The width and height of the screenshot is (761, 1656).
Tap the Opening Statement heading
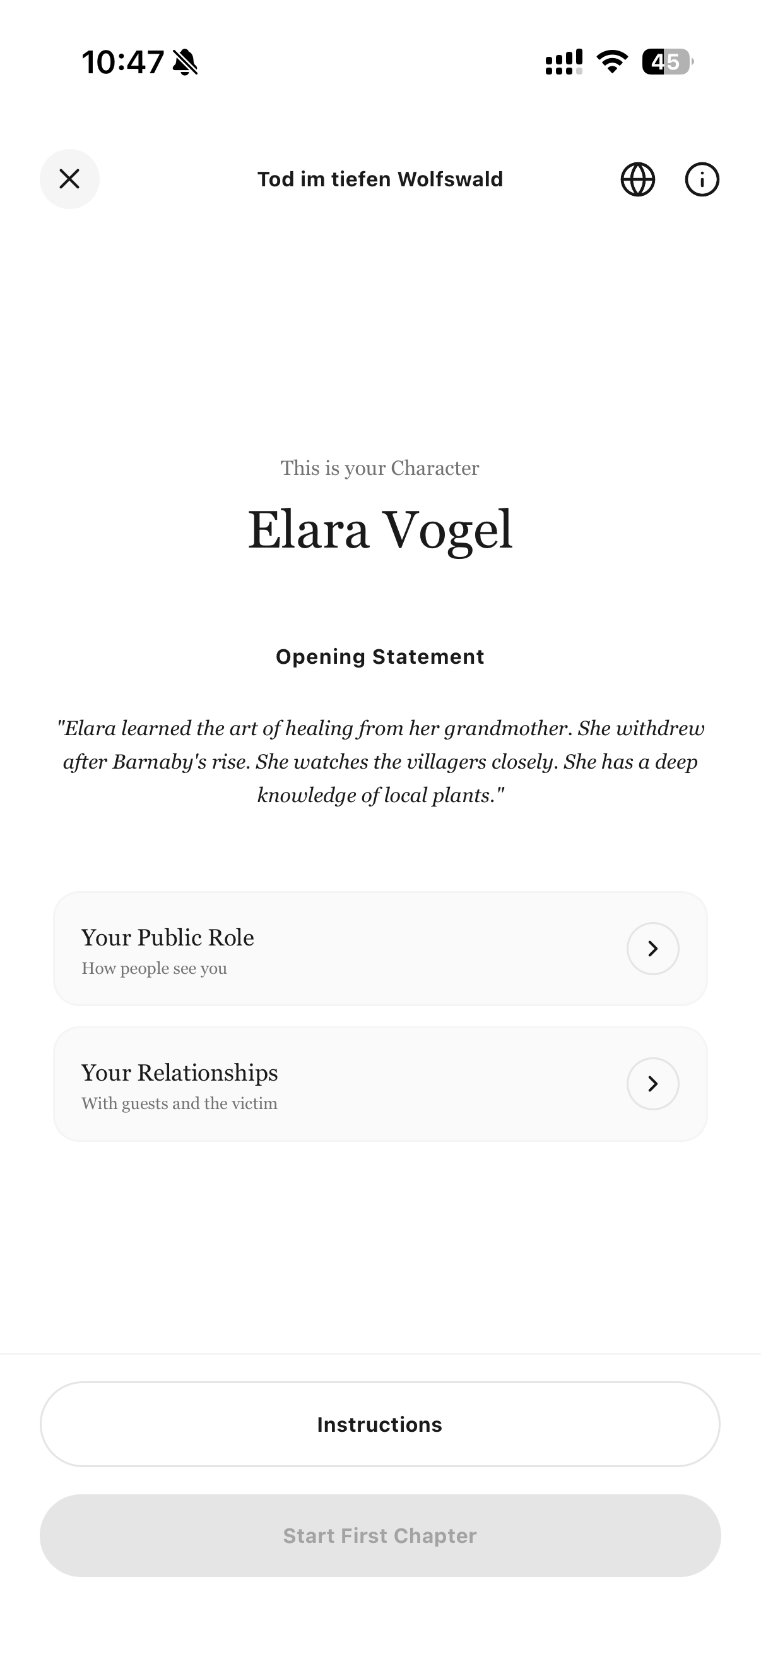click(380, 656)
